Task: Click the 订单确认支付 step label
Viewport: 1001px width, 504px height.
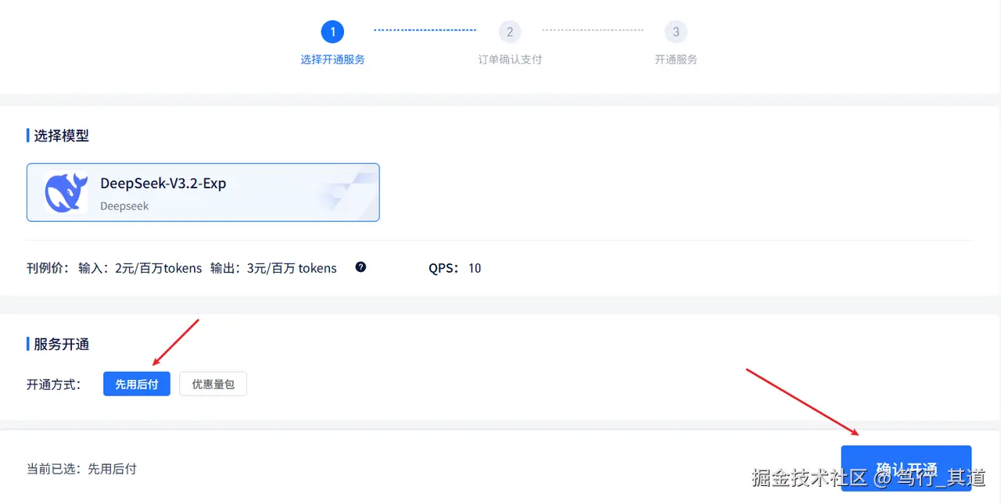Action: tap(510, 59)
